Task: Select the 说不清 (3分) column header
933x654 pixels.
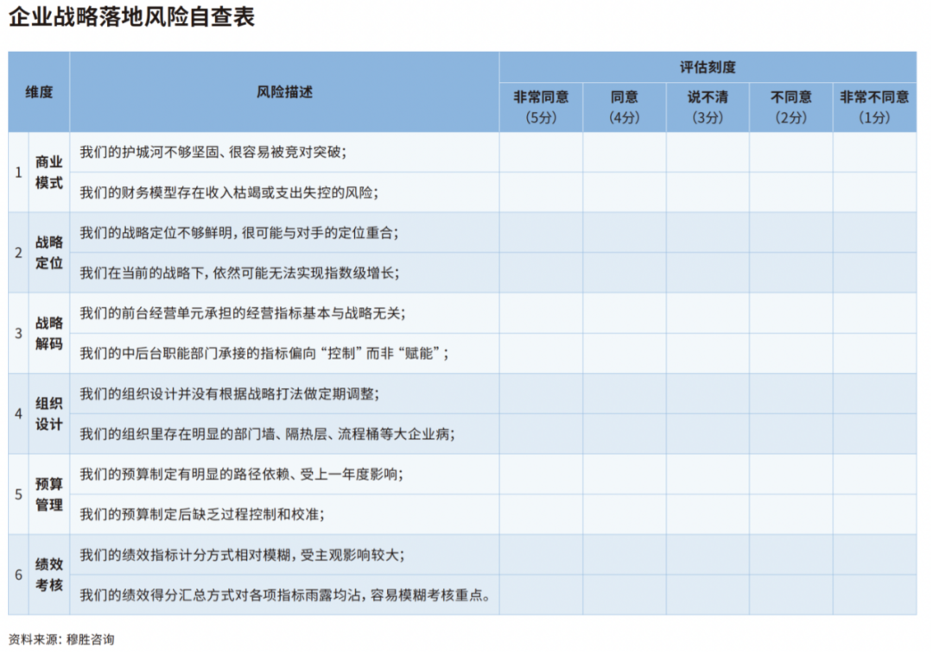Action: pos(707,107)
